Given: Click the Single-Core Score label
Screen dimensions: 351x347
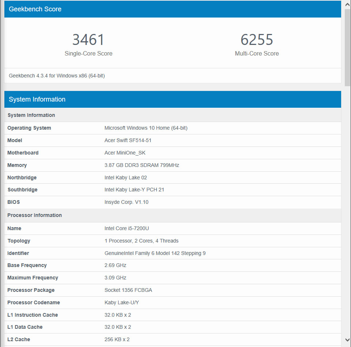Looking at the screenshot, I should click(88, 53).
